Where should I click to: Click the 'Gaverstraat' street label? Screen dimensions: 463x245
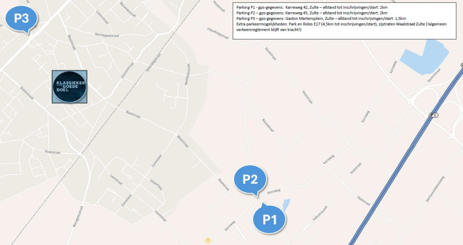point(434,76)
